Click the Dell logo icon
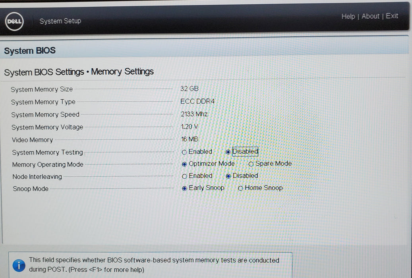 [x=14, y=21]
